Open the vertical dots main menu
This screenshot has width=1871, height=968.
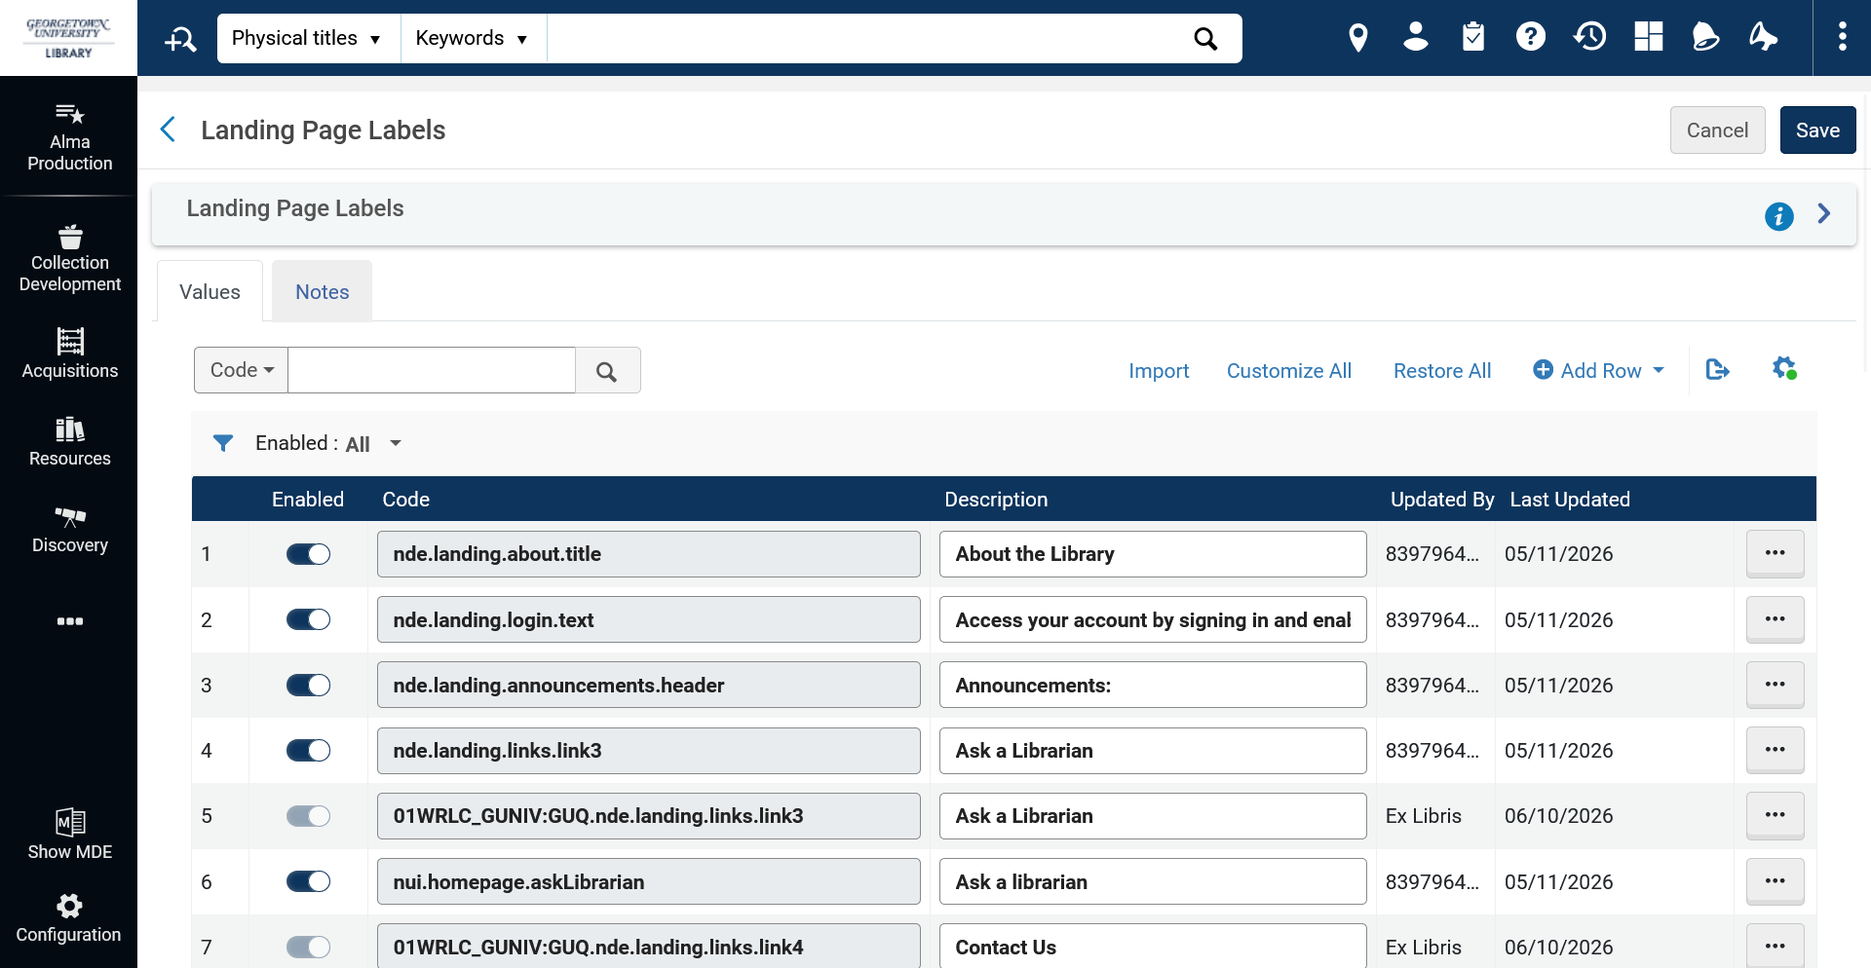pos(1842,37)
